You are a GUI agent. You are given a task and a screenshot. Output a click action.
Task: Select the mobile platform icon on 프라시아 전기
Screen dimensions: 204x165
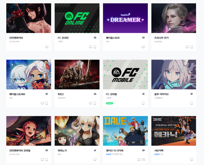click(192, 47)
